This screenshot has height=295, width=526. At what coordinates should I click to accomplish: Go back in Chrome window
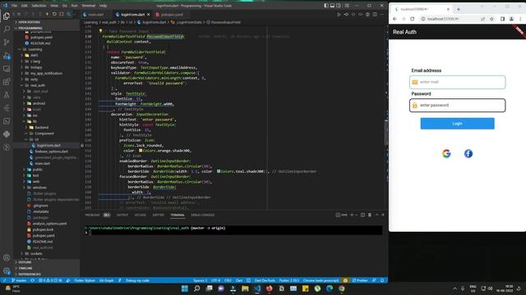point(394,19)
